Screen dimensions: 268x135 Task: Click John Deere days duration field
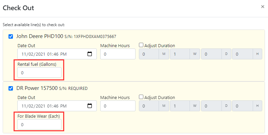(x=211, y=54)
